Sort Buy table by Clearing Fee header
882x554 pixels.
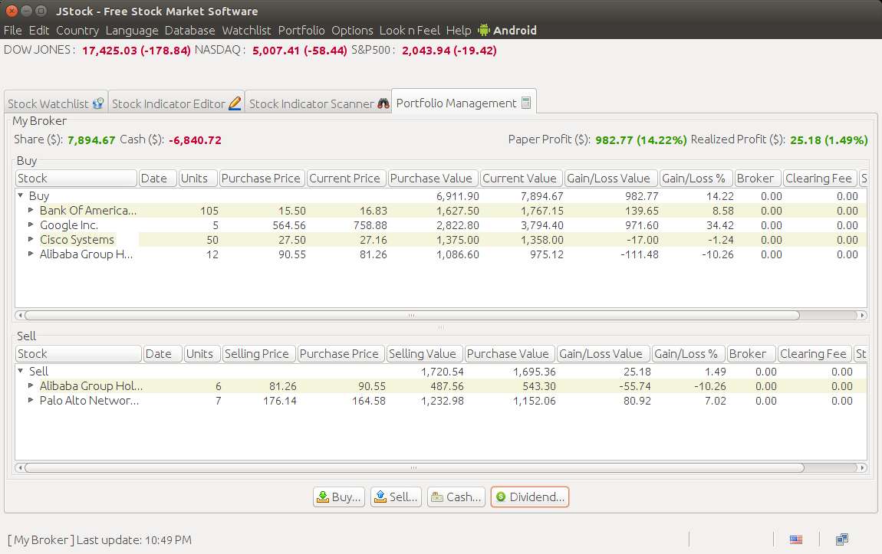pos(820,178)
